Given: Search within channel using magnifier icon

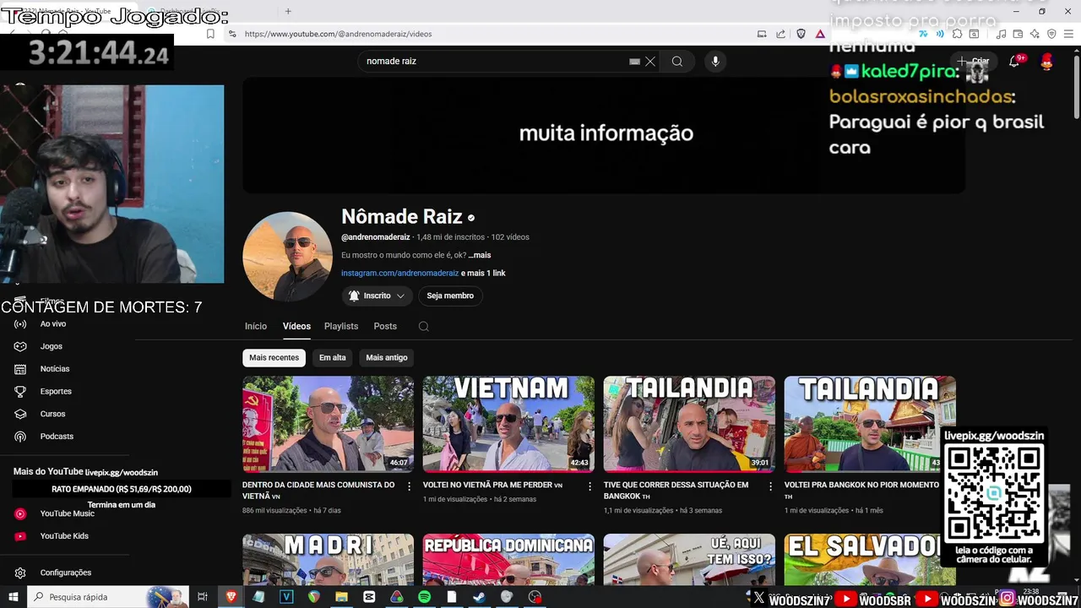Looking at the screenshot, I should (x=424, y=326).
